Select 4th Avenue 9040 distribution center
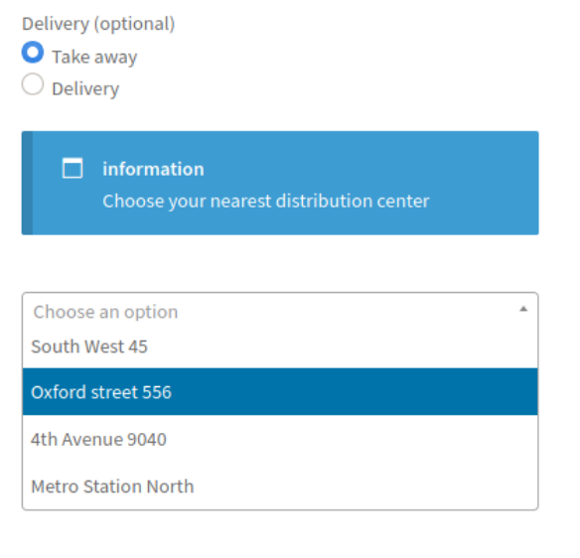The image size is (580, 558). coord(280,439)
